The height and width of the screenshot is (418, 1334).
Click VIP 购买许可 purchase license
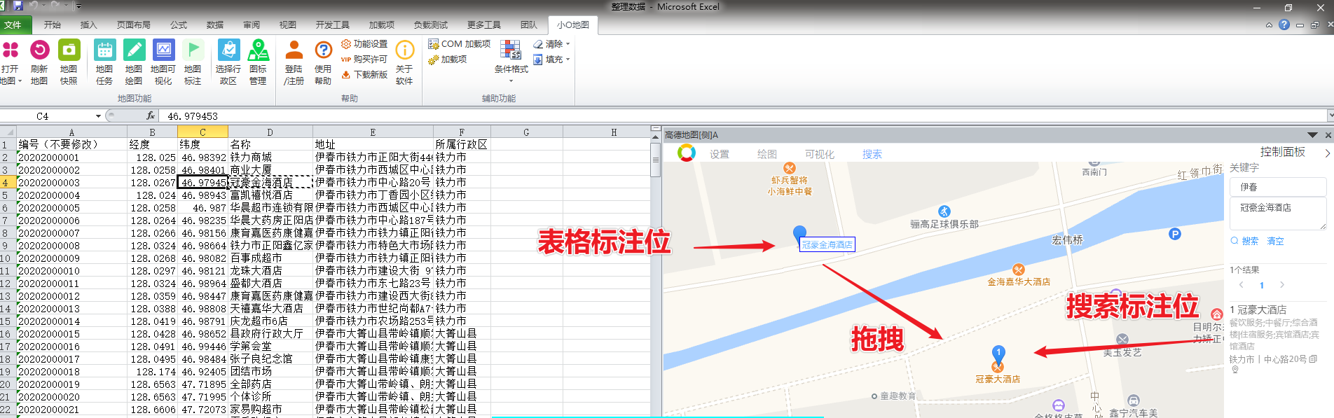click(364, 59)
